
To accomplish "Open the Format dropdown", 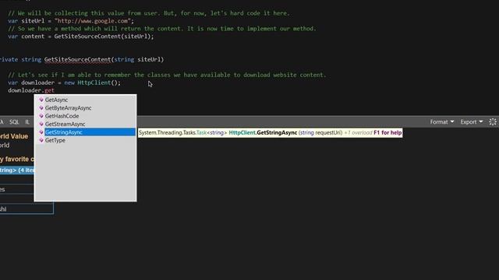I will click(x=442, y=122).
